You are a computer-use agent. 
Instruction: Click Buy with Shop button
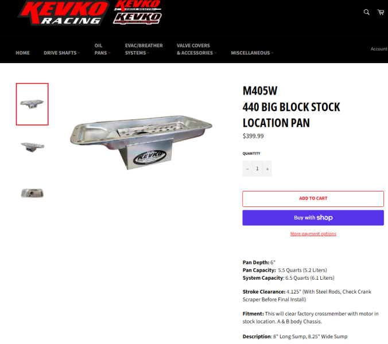313,218
